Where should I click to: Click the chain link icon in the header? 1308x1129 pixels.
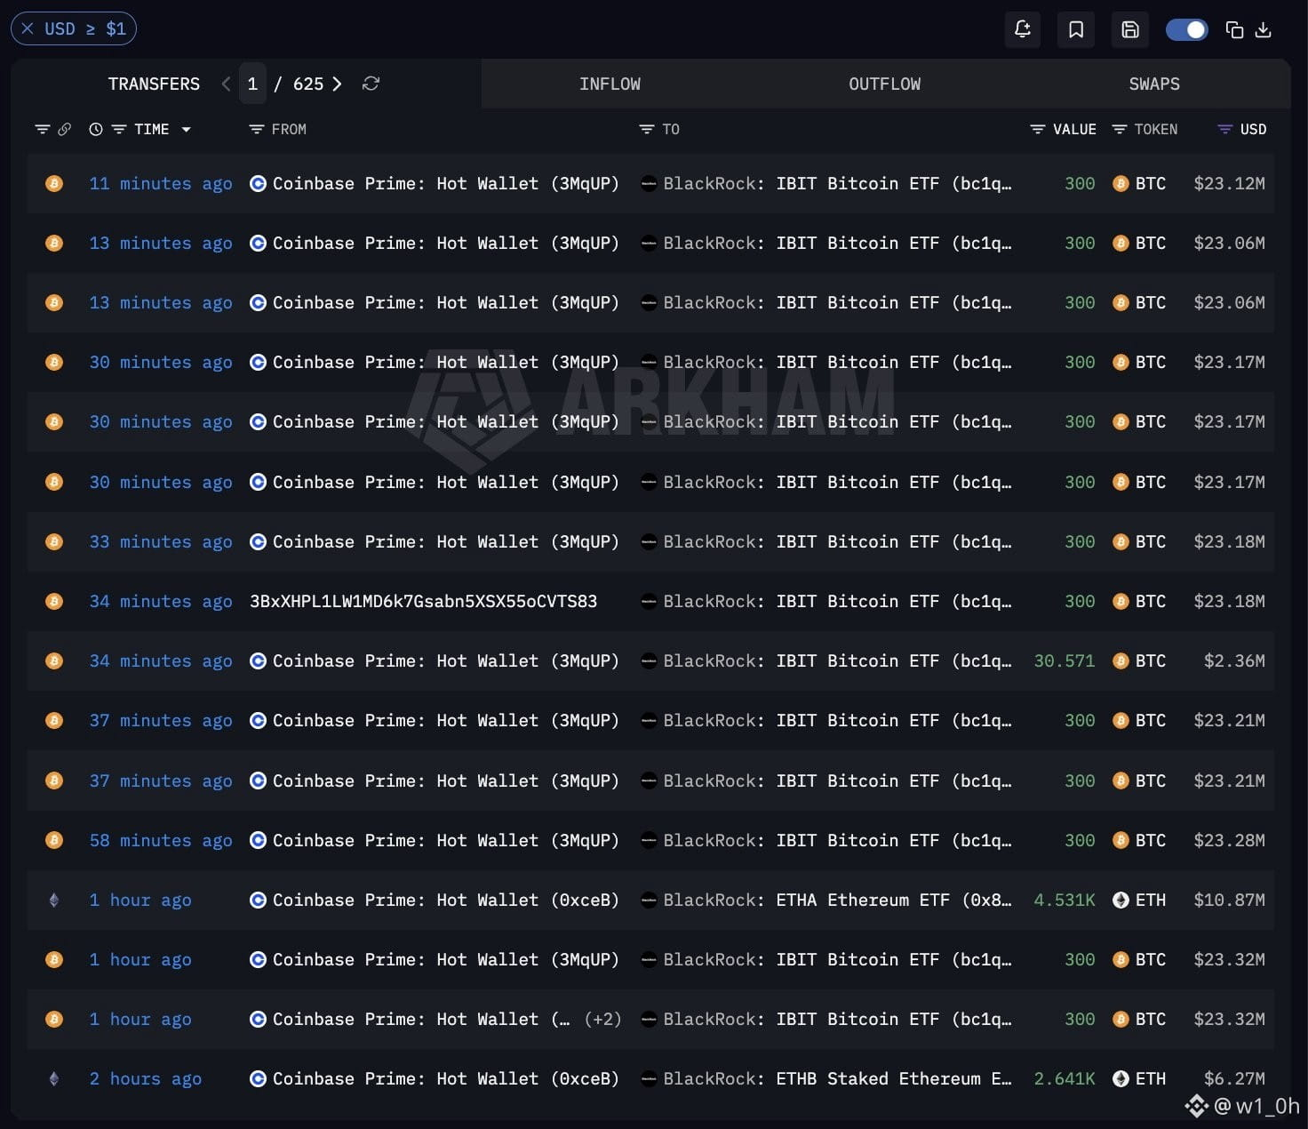[x=65, y=130]
